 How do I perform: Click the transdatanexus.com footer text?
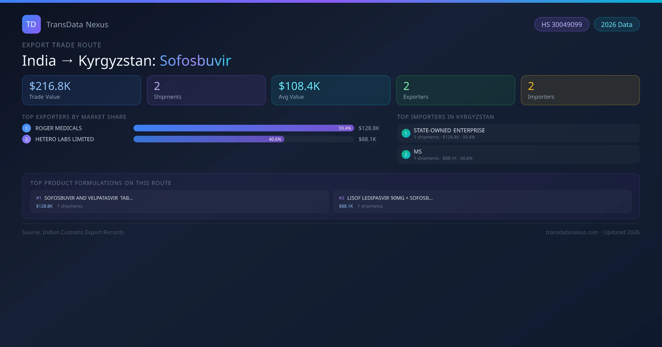(572, 232)
